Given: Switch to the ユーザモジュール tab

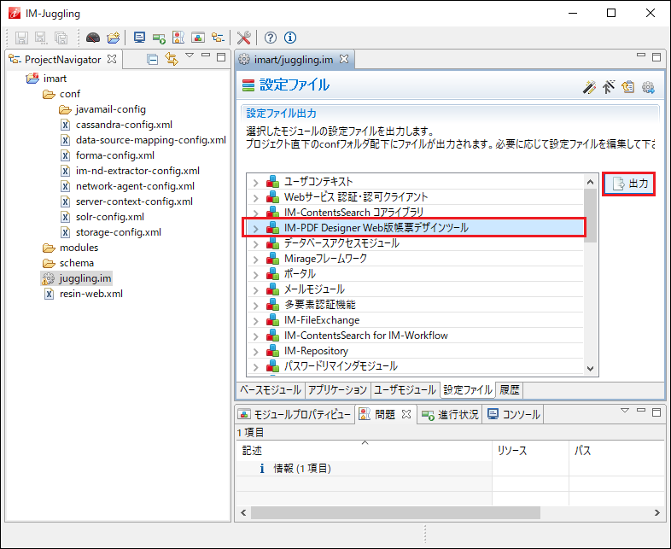Looking at the screenshot, I should coord(405,390).
